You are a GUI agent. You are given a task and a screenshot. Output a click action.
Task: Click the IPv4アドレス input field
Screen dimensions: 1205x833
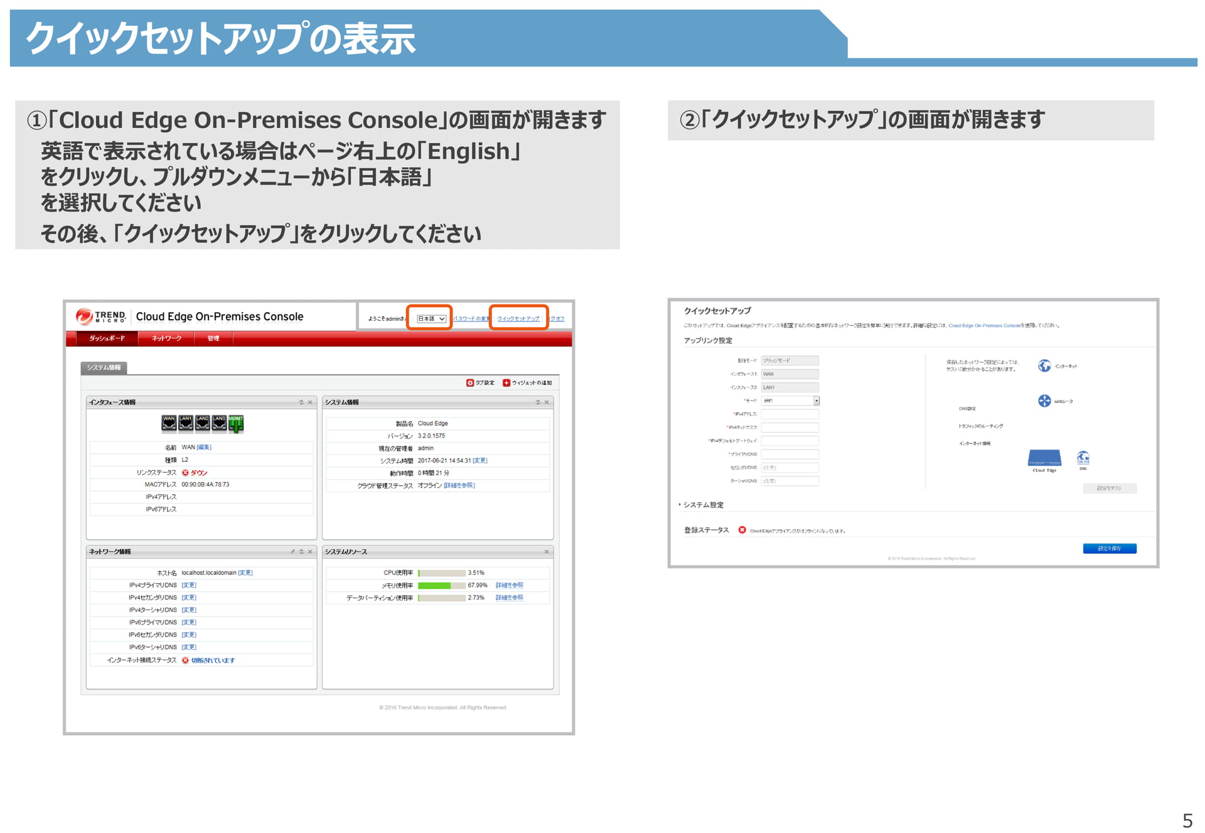790,414
